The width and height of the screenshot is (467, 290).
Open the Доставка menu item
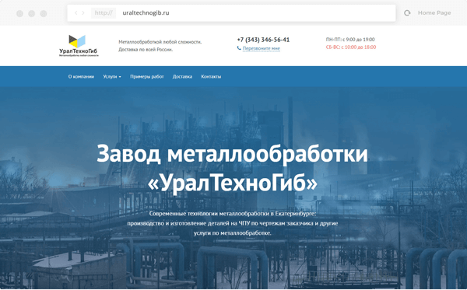(182, 76)
